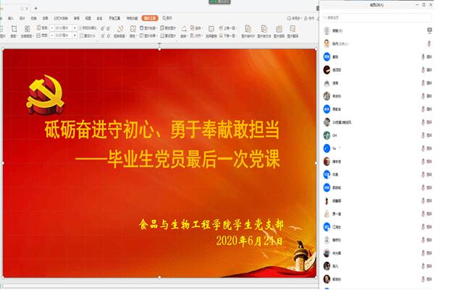The height and width of the screenshot is (290, 449).
Task: Expand Remove Background dropdown arrow
Action: click(x=126, y=36)
